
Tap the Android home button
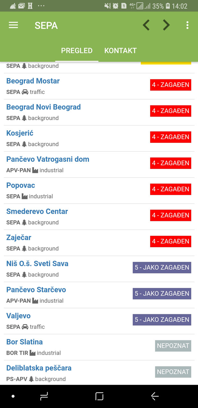(x=99, y=396)
